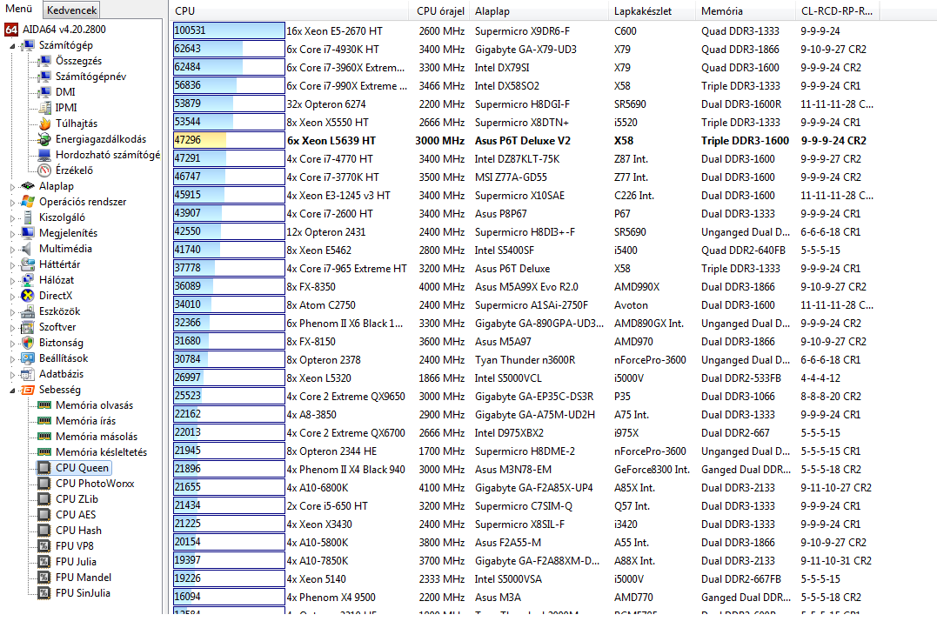Open FPU VP8 benchmark

tap(74, 546)
